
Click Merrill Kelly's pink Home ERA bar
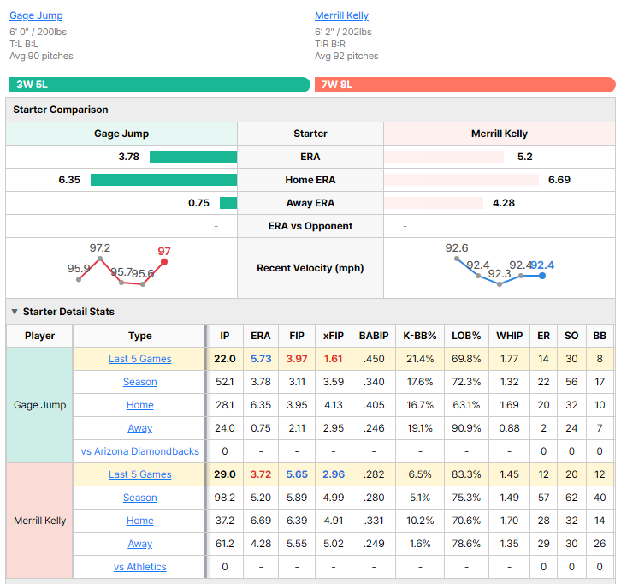tap(461, 180)
